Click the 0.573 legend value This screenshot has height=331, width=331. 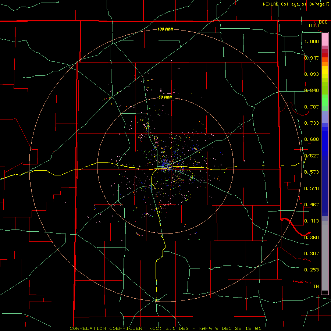tap(312, 172)
